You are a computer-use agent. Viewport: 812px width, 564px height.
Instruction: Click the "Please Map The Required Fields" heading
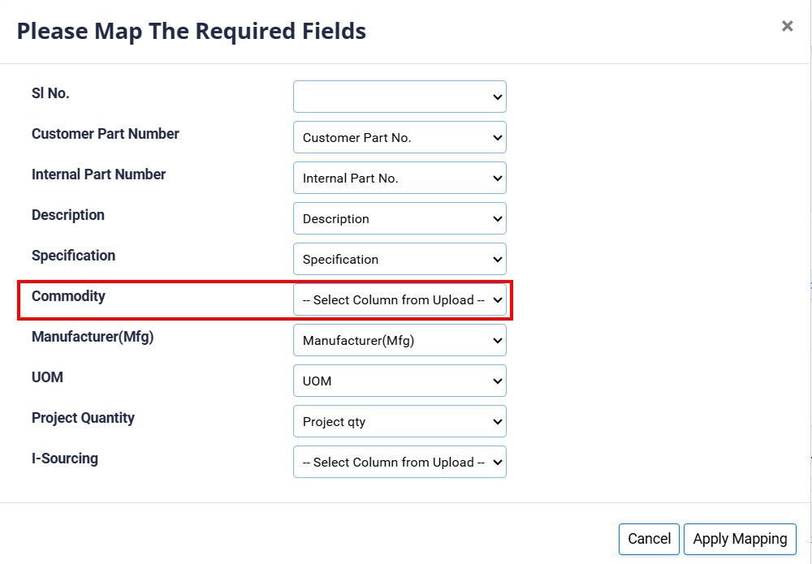click(192, 31)
